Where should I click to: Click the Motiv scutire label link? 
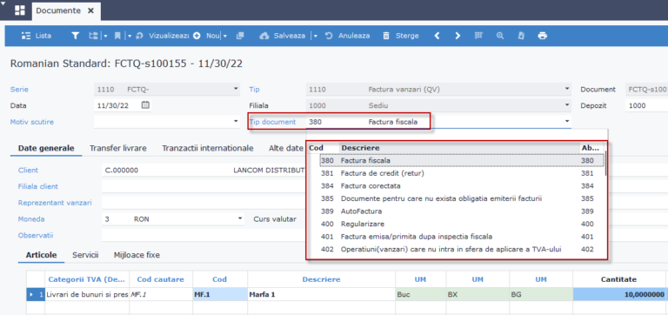(32, 122)
